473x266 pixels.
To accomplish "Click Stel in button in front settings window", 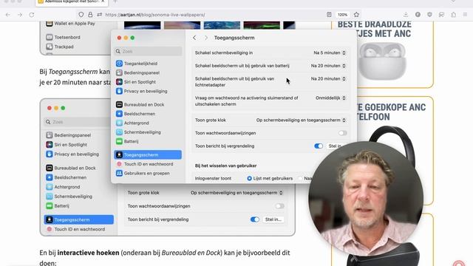I will tap(335, 146).
